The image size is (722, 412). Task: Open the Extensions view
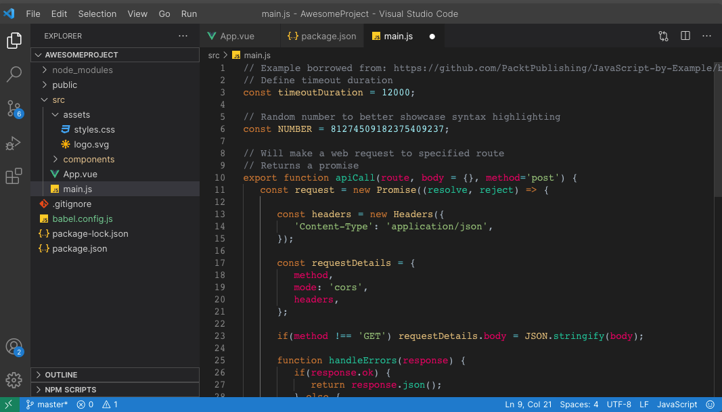pos(14,177)
